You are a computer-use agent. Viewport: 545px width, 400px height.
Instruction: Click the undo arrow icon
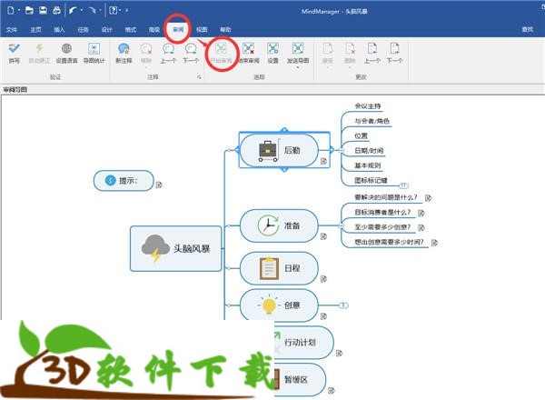(73, 10)
